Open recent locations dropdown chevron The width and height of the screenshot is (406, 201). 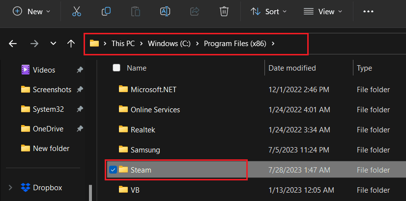click(x=53, y=44)
